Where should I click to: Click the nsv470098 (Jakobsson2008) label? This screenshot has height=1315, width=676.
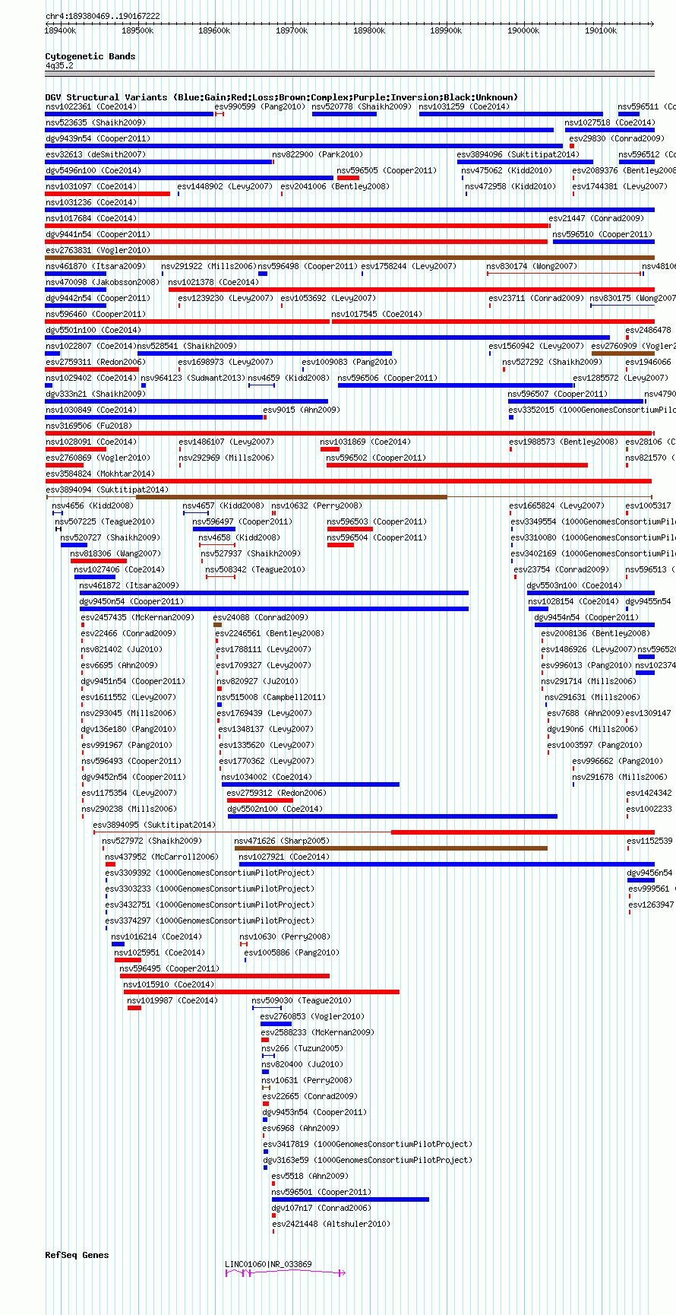pyautogui.click(x=103, y=282)
